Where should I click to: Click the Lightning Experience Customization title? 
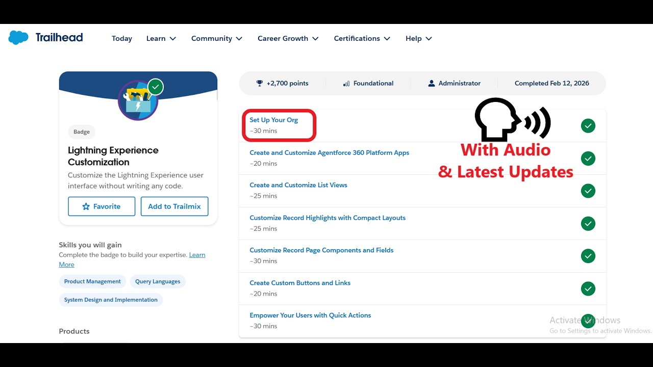tap(113, 156)
